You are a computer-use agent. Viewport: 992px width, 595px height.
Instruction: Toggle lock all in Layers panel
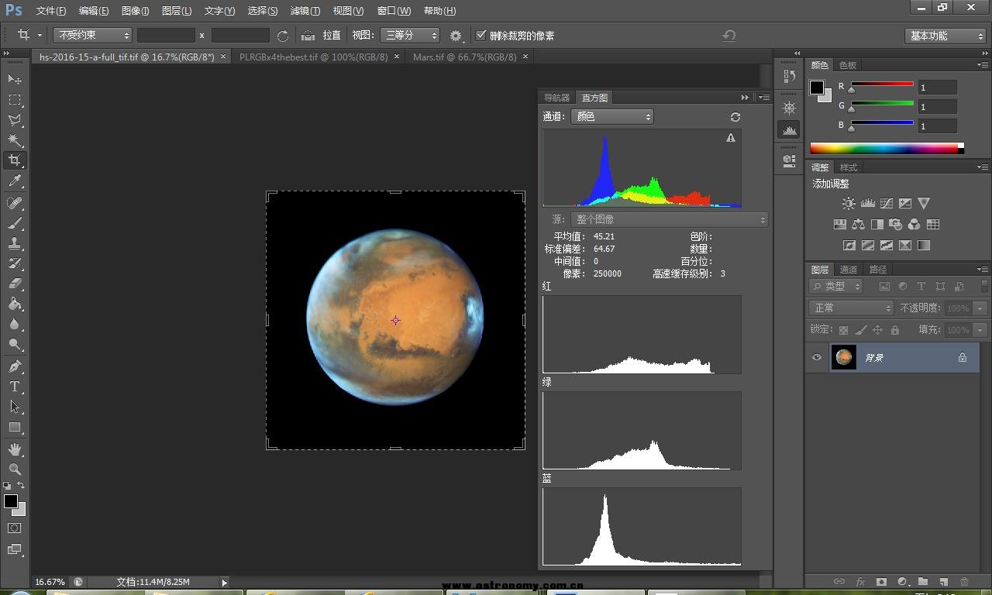coord(894,330)
